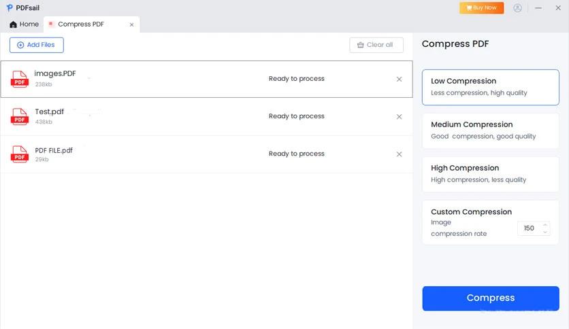This screenshot has height=329, width=569.
Task: Click the PDF icon for Test.pdf
Action: click(20, 116)
